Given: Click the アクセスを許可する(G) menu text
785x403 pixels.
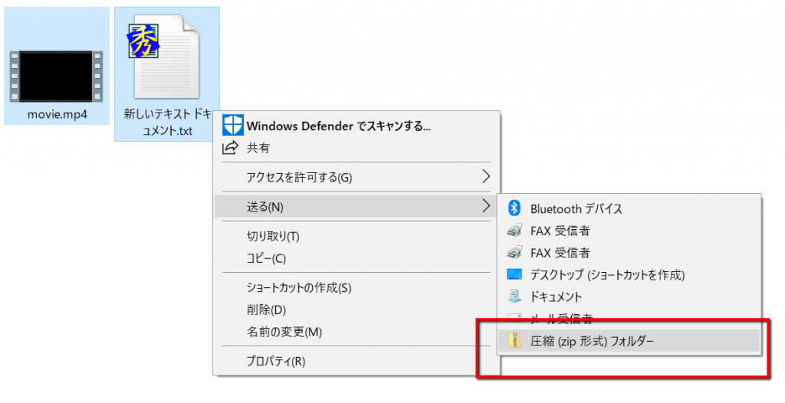Looking at the screenshot, I should [x=299, y=178].
